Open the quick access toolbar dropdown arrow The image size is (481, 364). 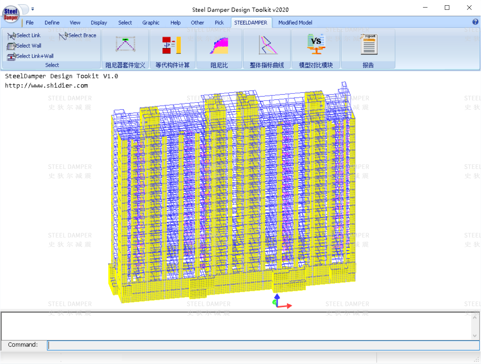click(x=32, y=9)
